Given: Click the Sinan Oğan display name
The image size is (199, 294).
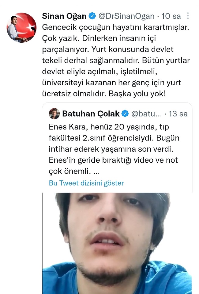Looking at the screenshot, I should point(64,16).
